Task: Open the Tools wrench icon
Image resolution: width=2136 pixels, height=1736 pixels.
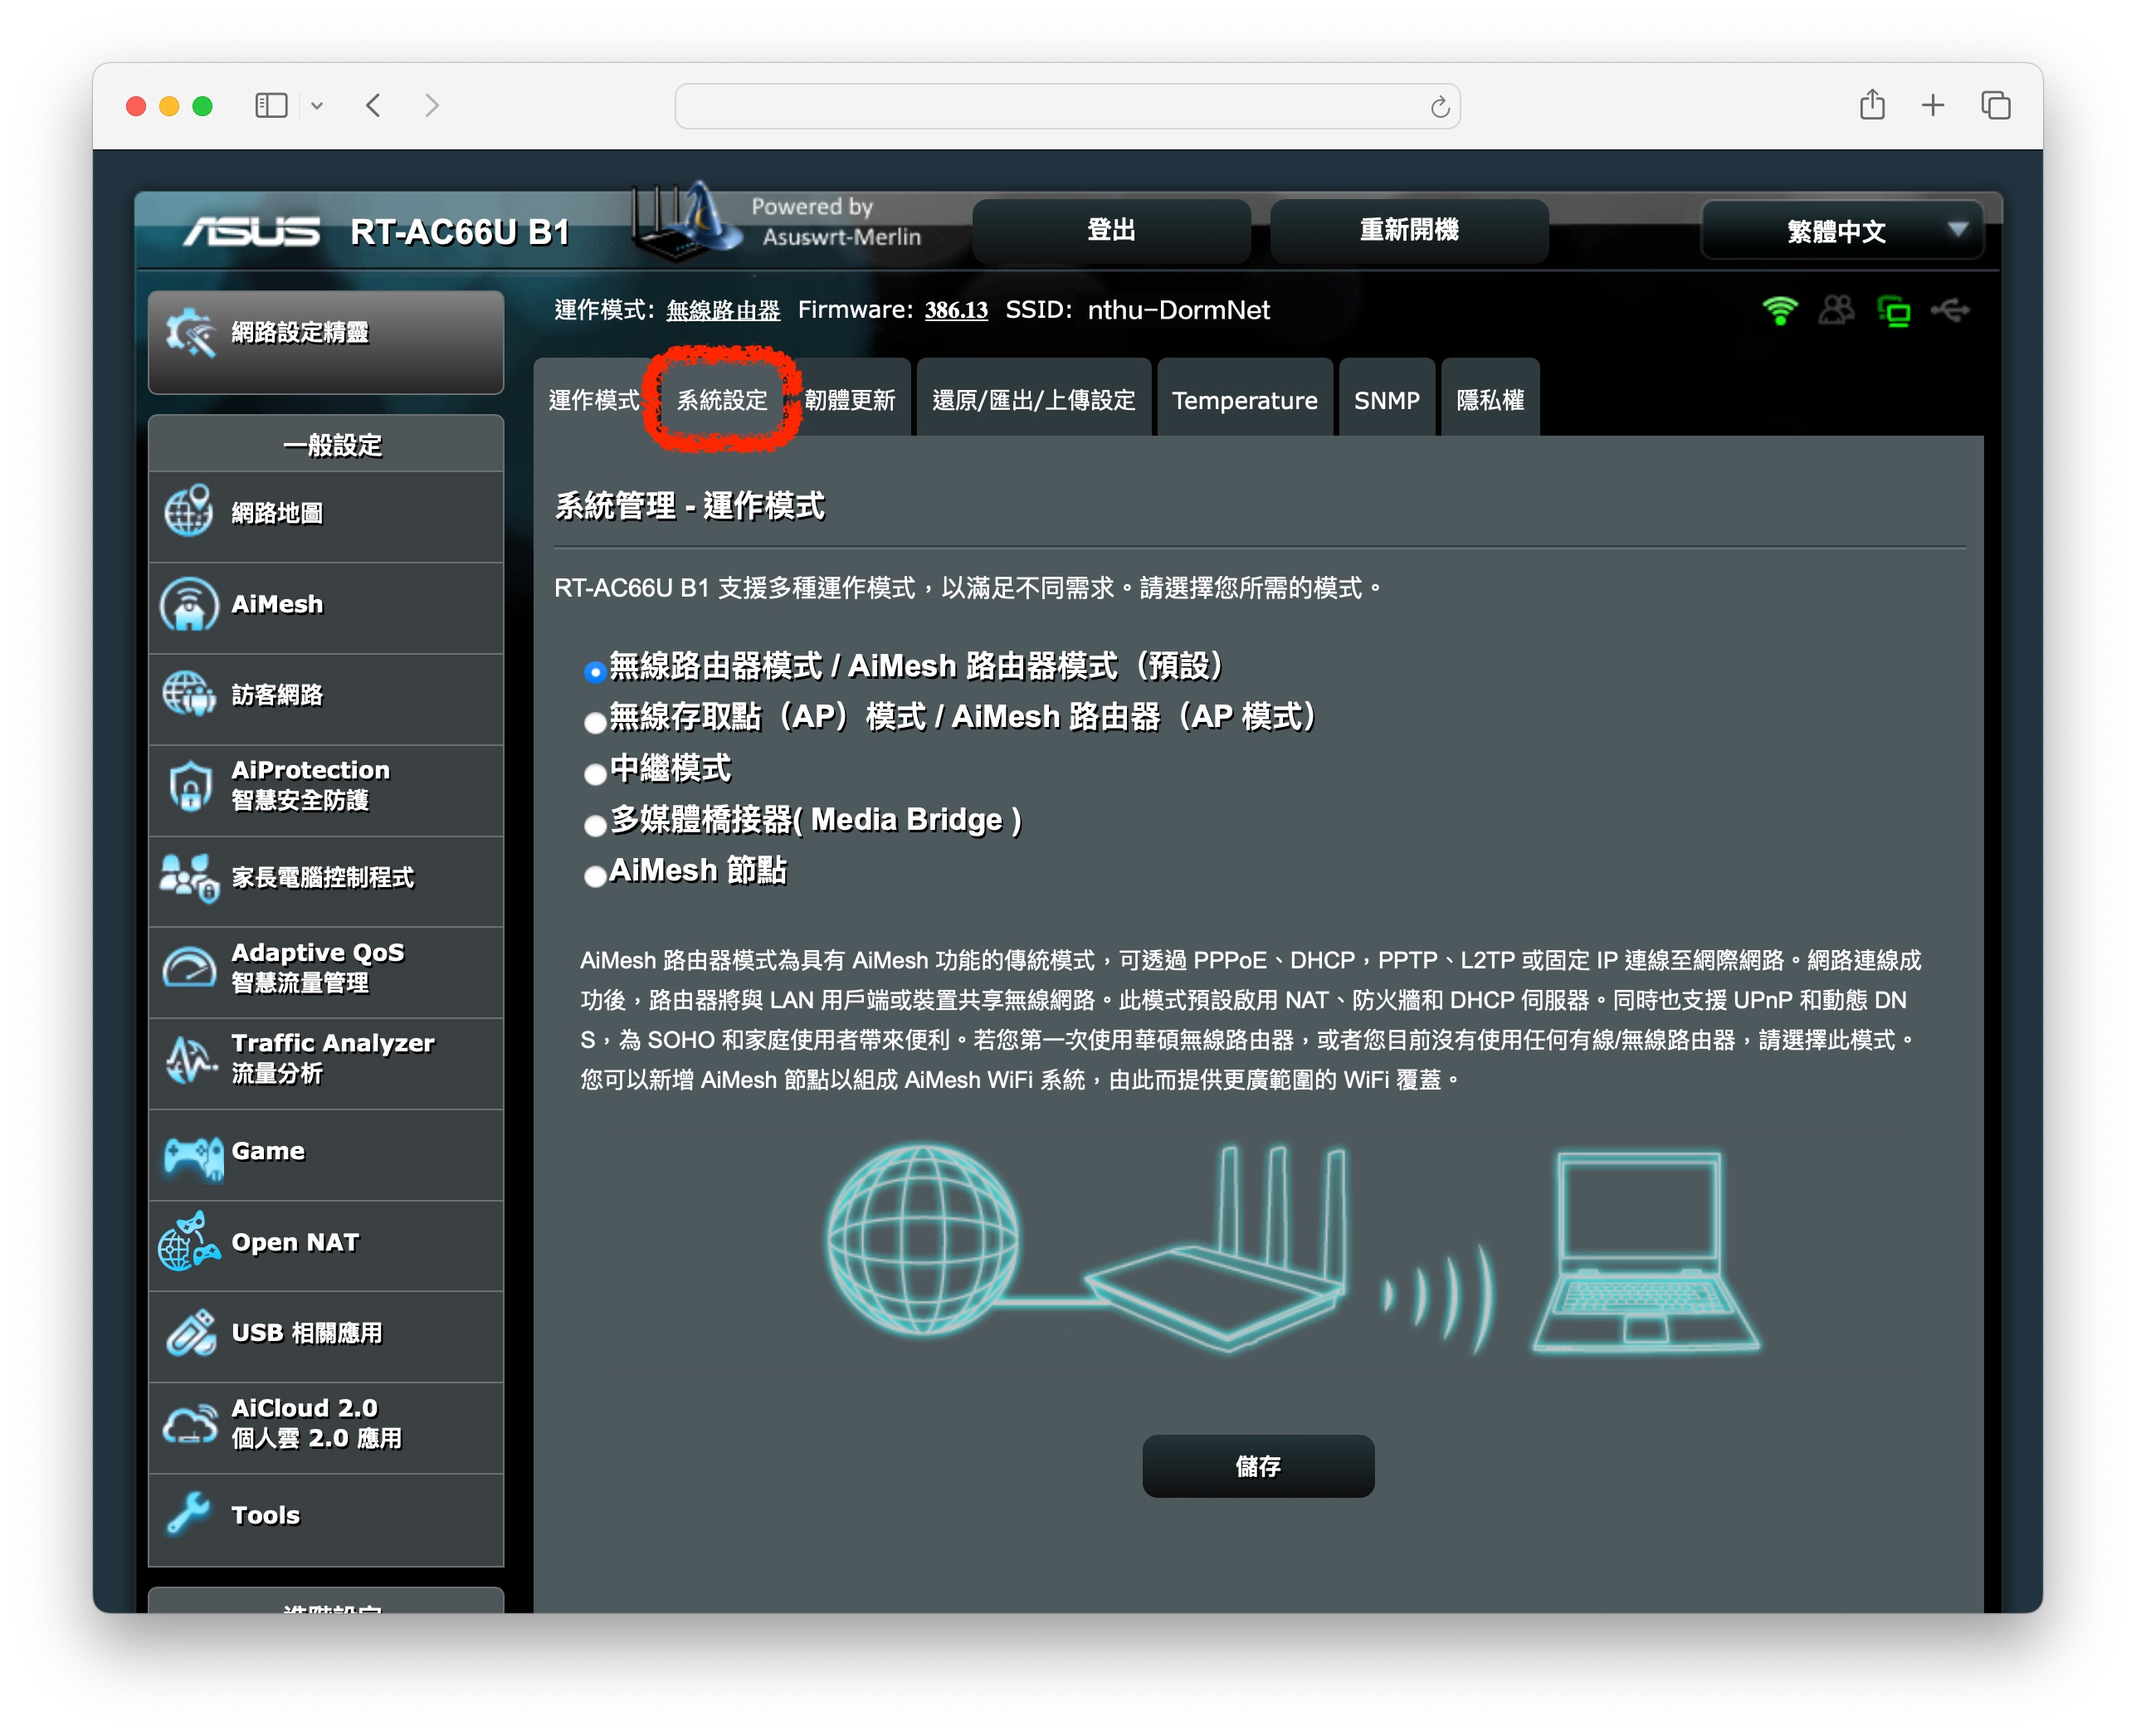Action: [189, 1514]
